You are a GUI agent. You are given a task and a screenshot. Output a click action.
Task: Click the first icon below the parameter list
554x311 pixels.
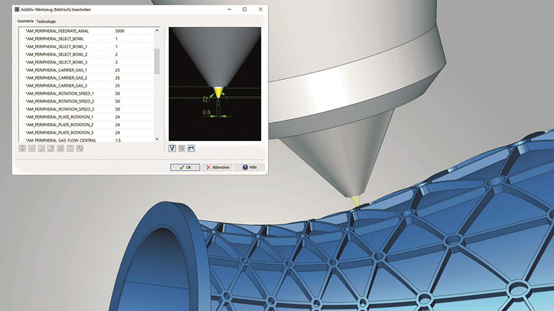point(22,148)
